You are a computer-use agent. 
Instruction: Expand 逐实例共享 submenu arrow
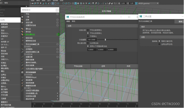58,99
